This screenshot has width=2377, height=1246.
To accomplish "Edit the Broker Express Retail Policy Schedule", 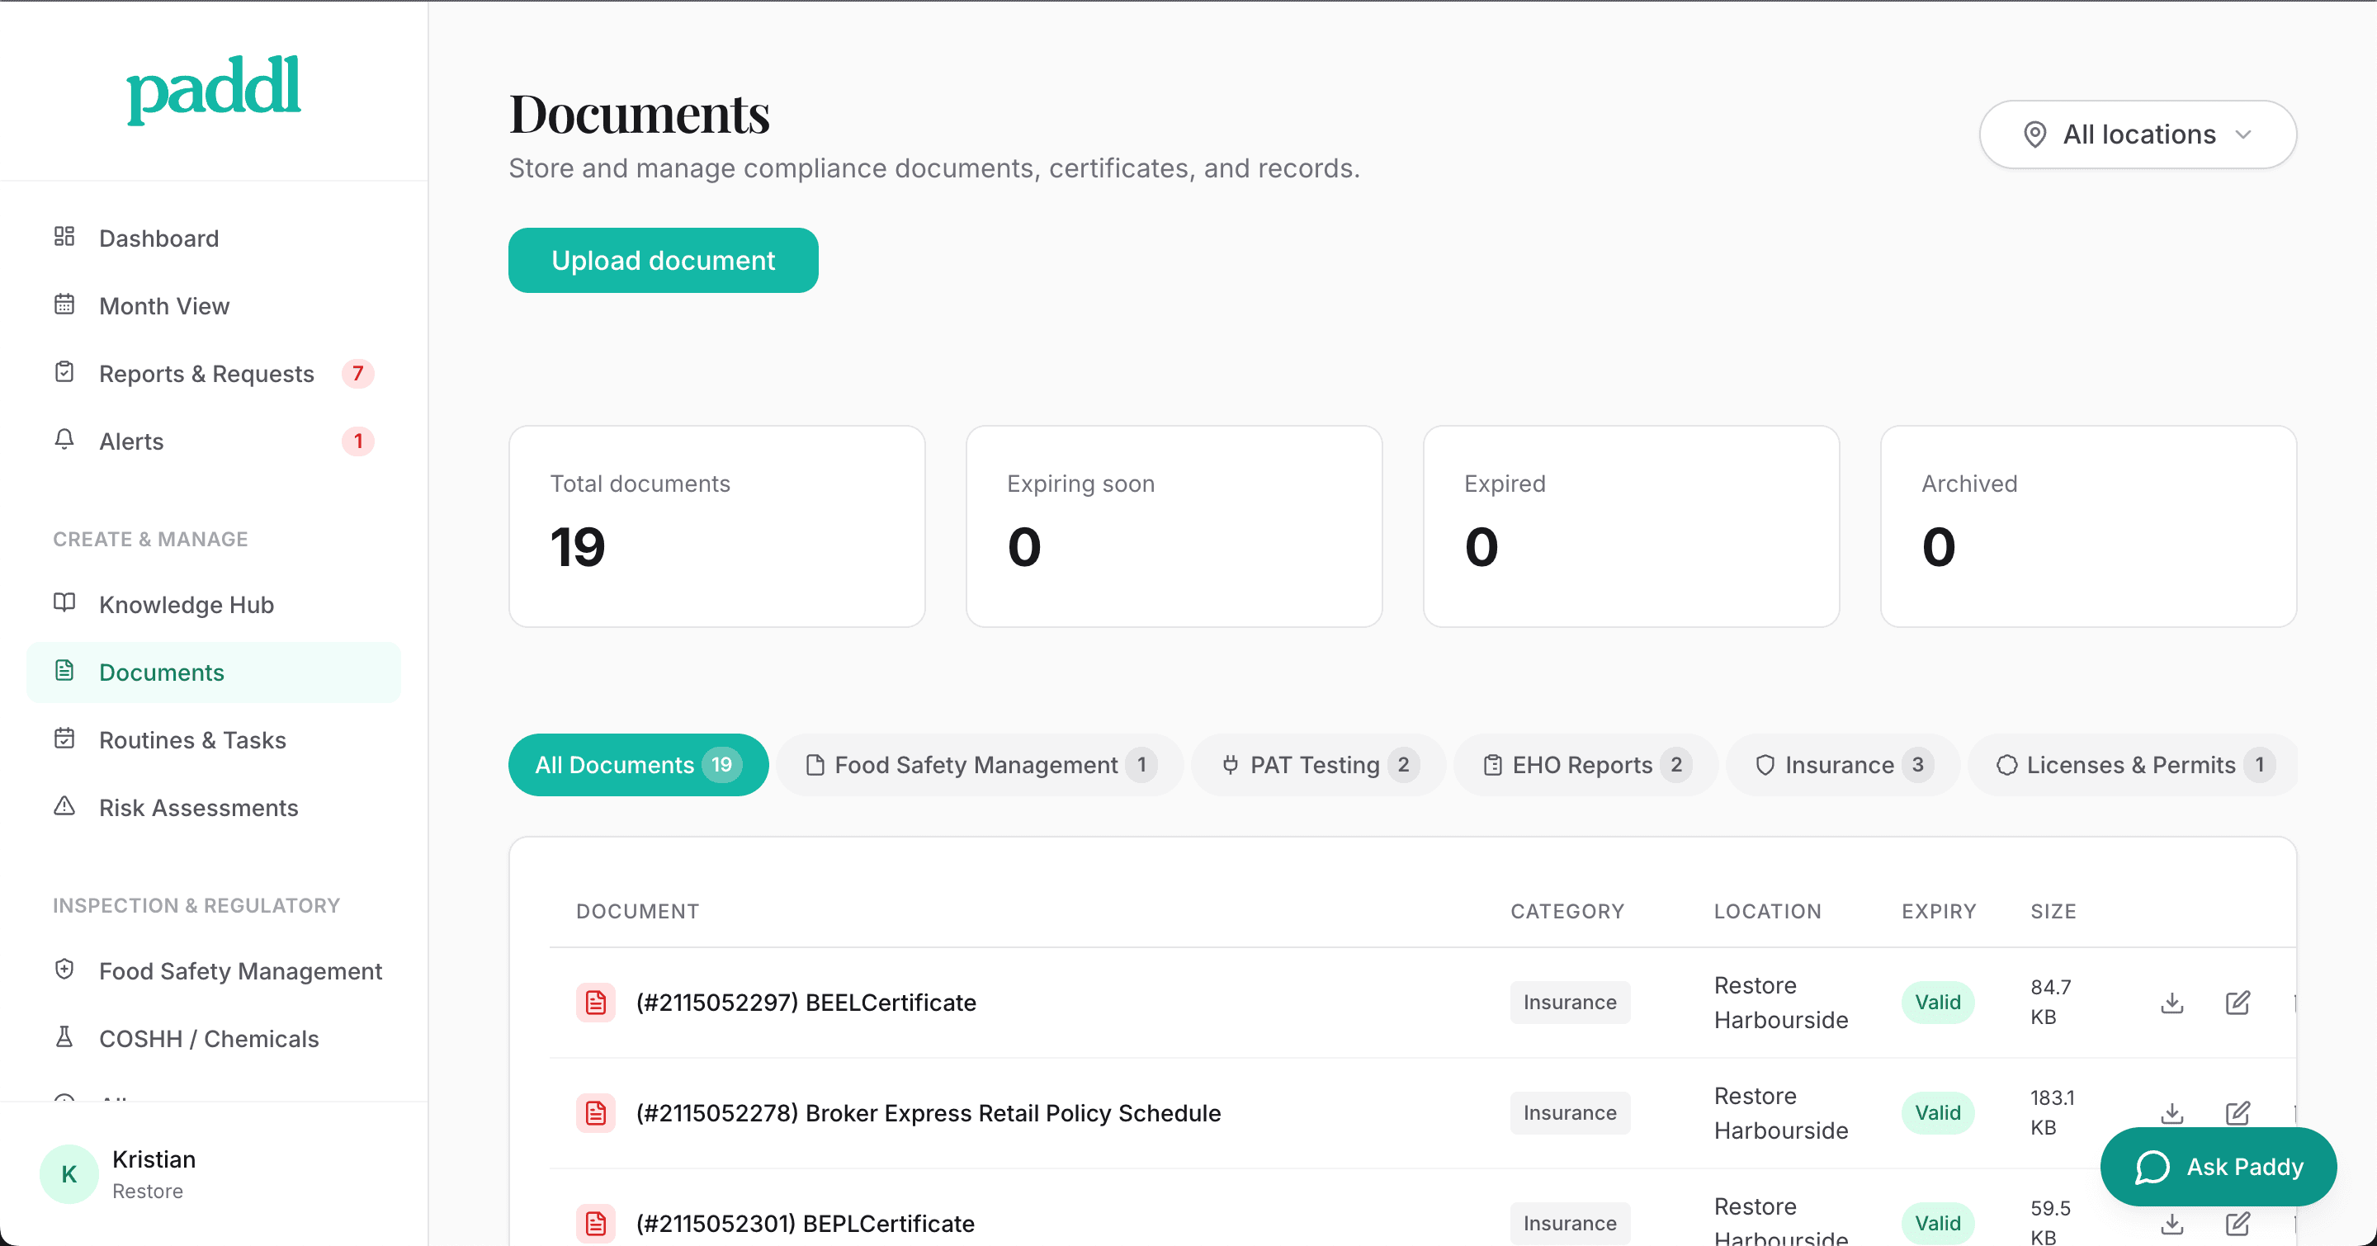I will tap(2238, 1113).
